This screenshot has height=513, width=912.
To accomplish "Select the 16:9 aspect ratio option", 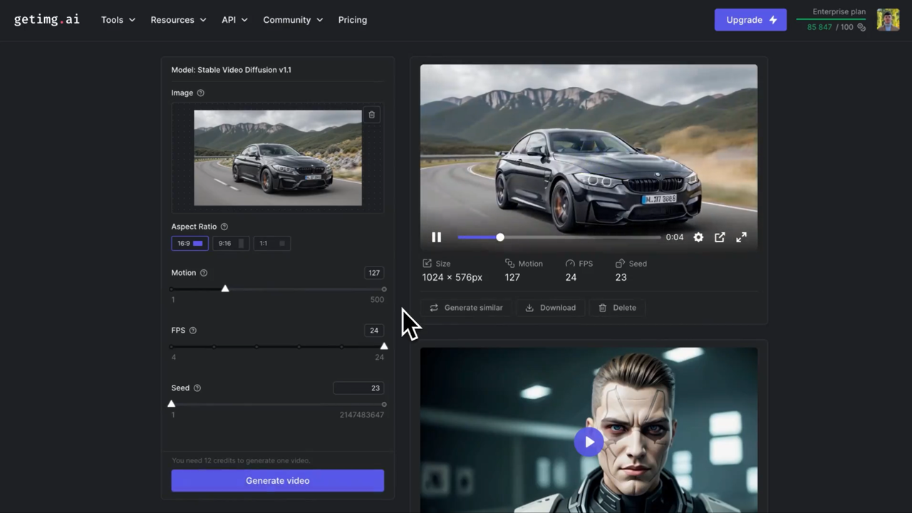I will pos(190,243).
